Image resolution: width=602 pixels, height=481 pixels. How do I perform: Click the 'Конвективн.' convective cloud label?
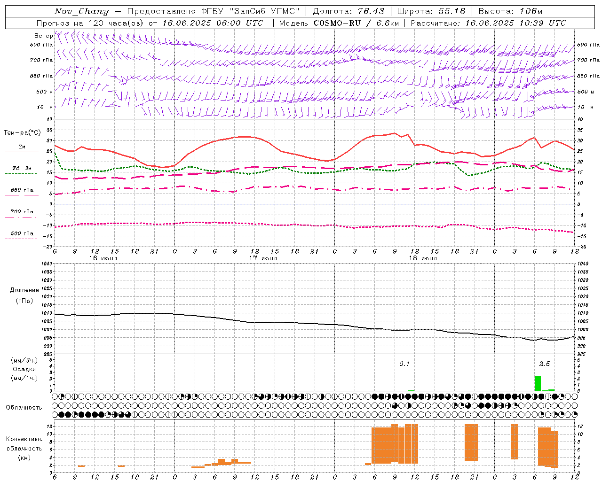click(24, 439)
